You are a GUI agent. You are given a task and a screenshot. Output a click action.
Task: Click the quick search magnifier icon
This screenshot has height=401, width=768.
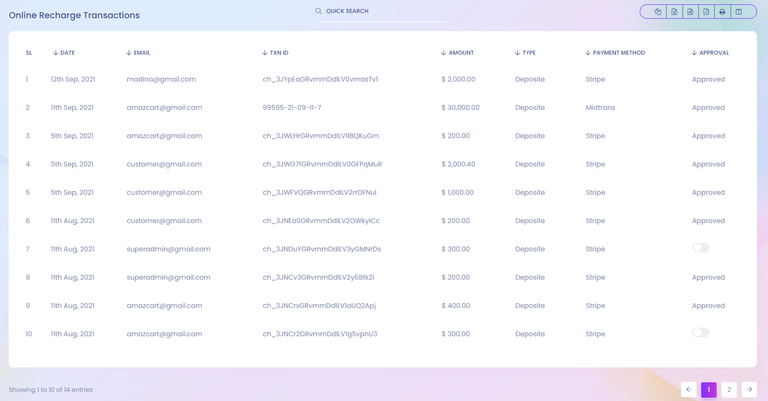click(x=318, y=11)
